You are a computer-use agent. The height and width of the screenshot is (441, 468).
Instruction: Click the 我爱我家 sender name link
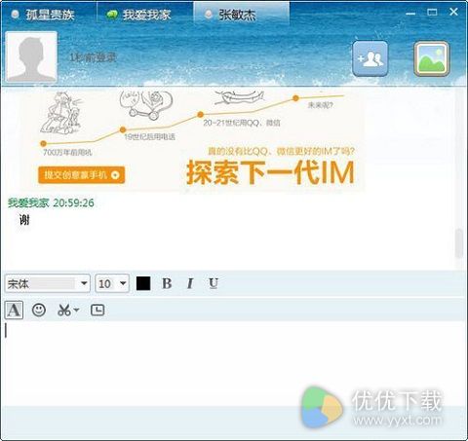pos(28,203)
